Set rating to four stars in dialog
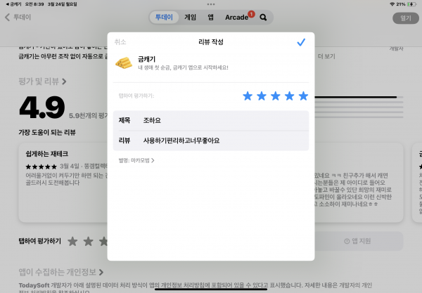The height and width of the screenshot is (293, 422). [289, 96]
